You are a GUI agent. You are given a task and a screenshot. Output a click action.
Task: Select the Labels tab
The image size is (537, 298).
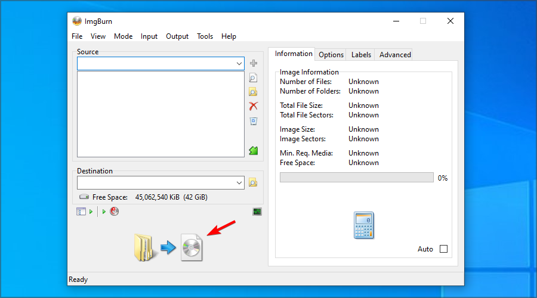361,55
